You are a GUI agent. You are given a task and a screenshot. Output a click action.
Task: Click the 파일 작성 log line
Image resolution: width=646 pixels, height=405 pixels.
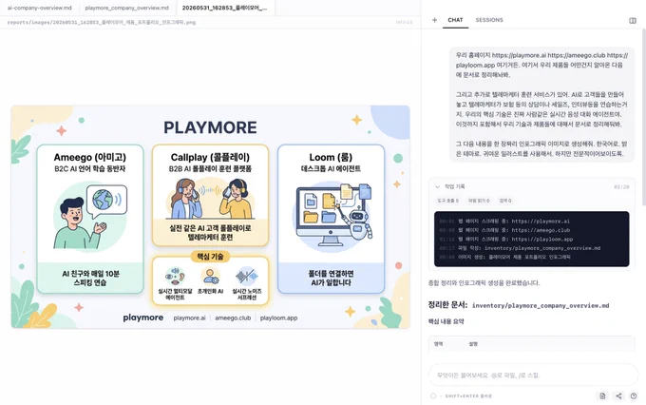tap(520, 248)
